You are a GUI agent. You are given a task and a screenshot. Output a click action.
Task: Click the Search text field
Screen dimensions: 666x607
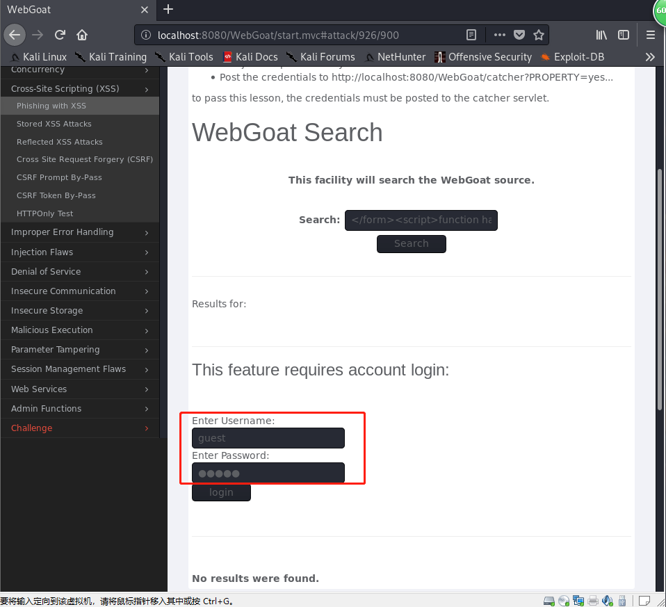pyautogui.click(x=421, y=220)
